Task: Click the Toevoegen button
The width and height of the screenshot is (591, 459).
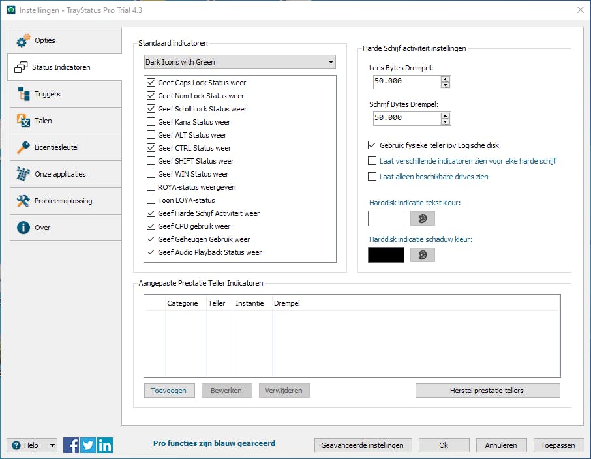Action: tap(169, 391)
